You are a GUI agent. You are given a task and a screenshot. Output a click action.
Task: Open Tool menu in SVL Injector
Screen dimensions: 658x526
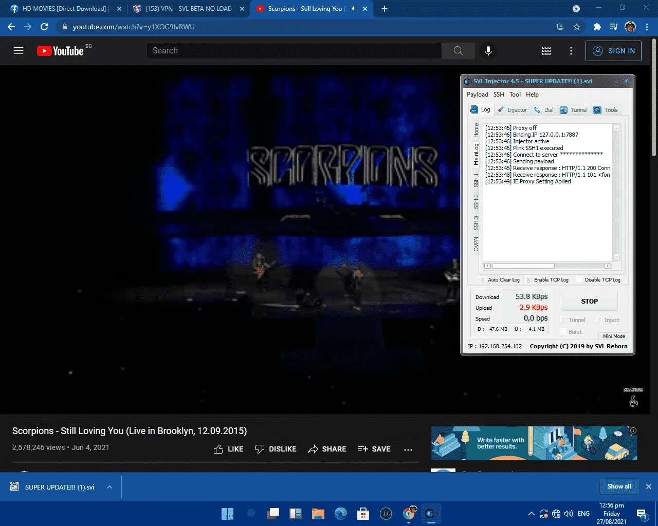tap(515, 95)
